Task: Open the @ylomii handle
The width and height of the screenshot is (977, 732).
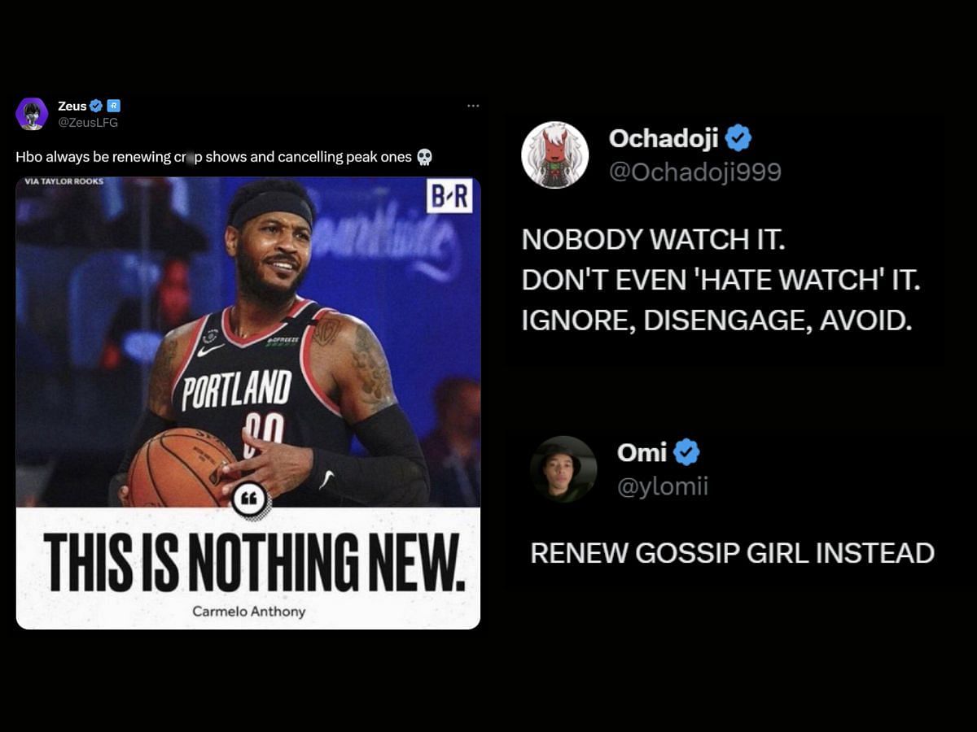Action: point(663,487)
